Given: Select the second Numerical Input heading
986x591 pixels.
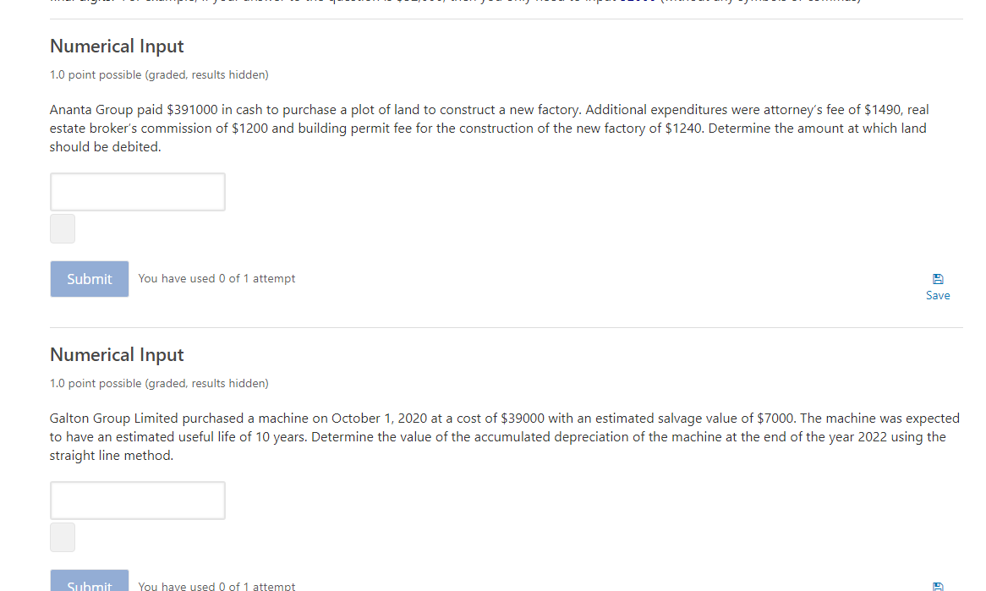Looking at the screenshot, I should pos(117,354).
